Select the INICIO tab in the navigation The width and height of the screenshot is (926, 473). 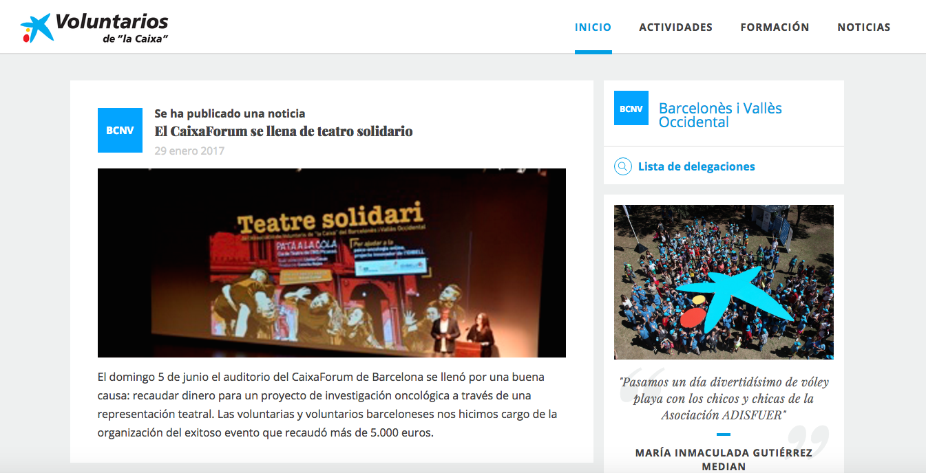tap(593, 27)
